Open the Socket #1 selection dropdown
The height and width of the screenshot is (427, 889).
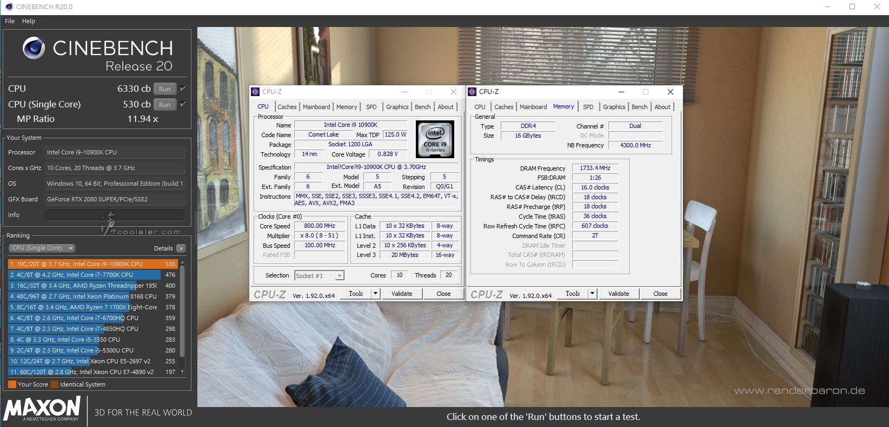coord(319,276)
